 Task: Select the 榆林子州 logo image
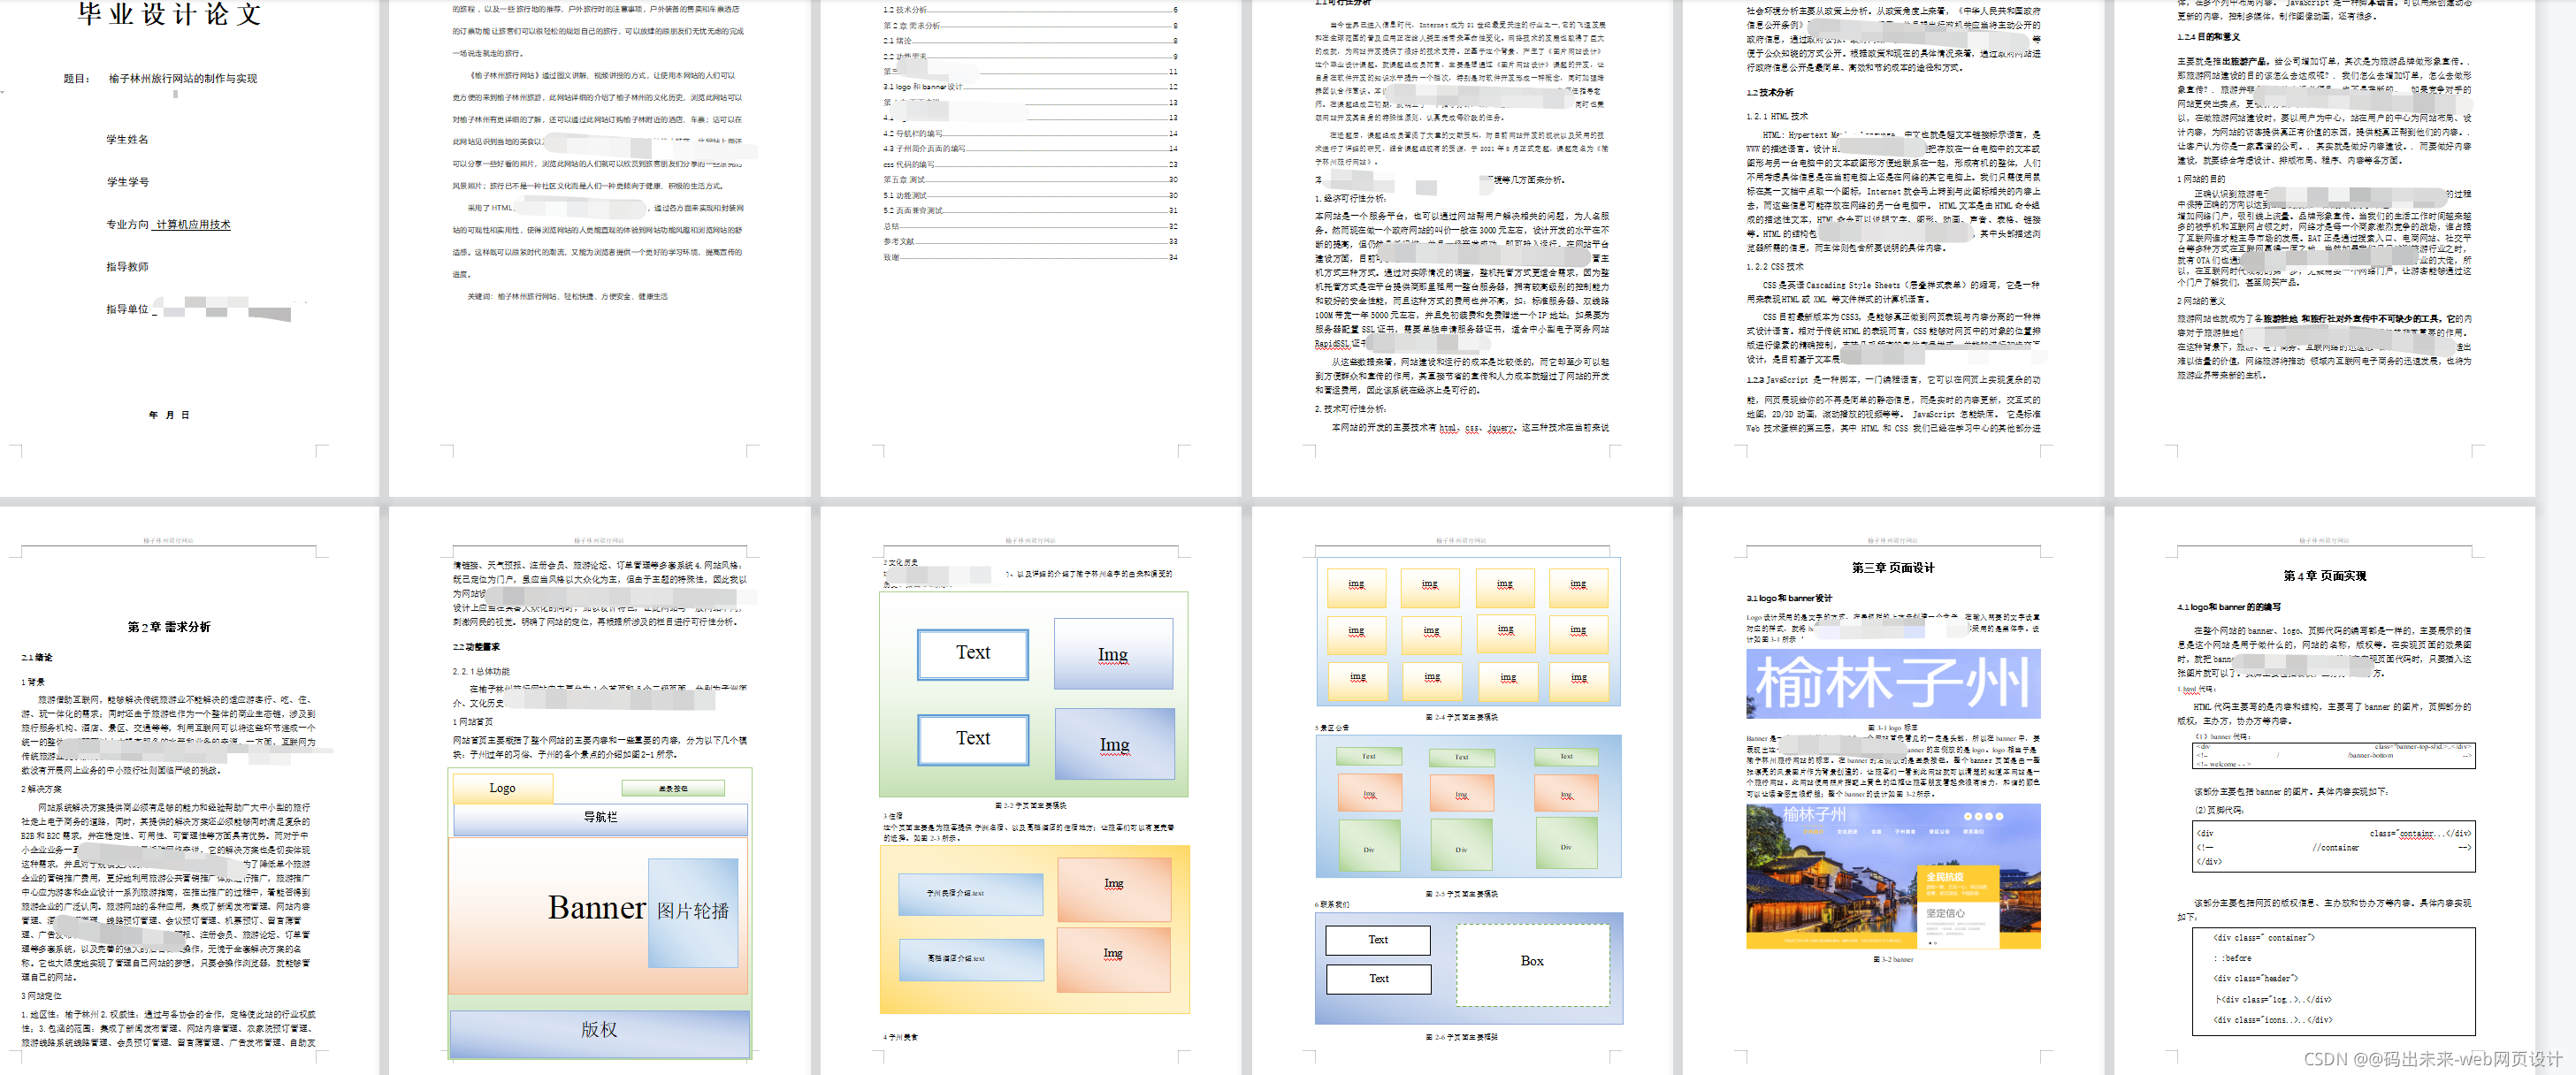point(1893,684)
